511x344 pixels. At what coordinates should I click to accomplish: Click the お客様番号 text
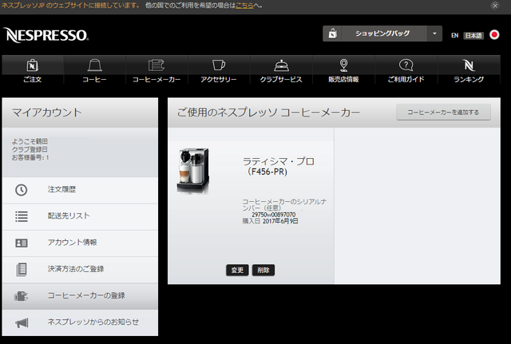(x=30, y=158)
